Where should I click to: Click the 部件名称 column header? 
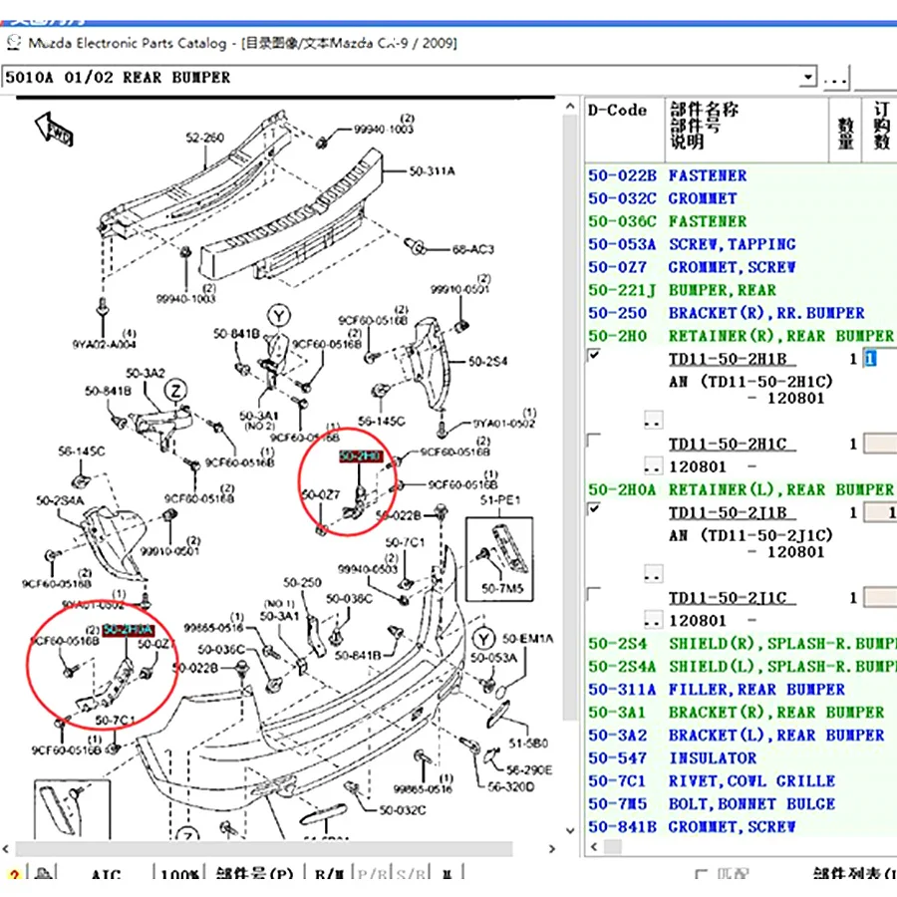click(747, 130)
